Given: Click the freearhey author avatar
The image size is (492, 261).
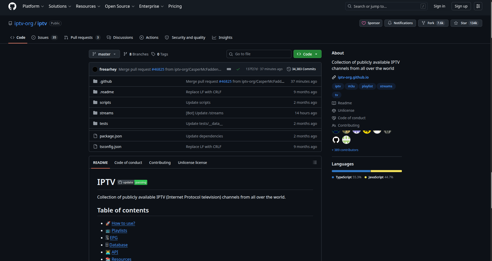Looking at the screenshot, I should (95, 69).
